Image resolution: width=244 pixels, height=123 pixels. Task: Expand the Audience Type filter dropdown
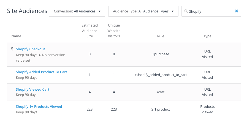click(x=143, y=11)
